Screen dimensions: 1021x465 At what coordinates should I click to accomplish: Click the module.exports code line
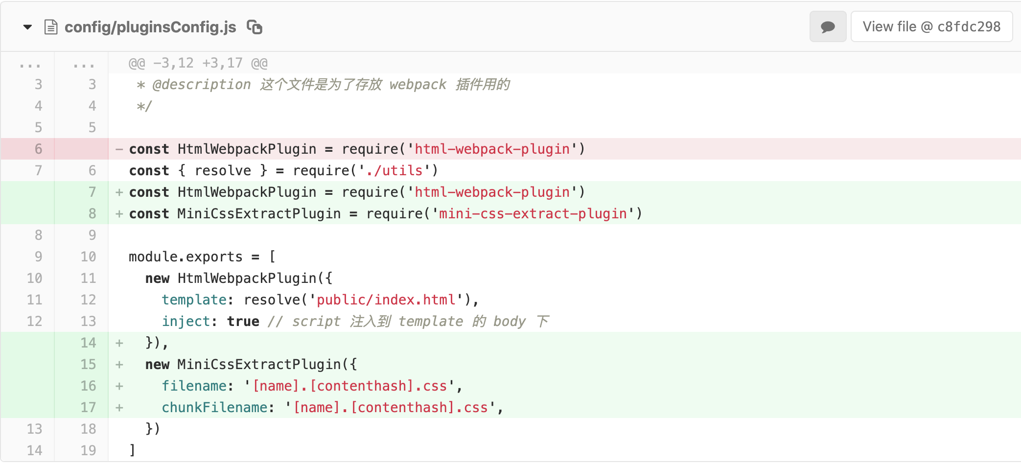202,256
